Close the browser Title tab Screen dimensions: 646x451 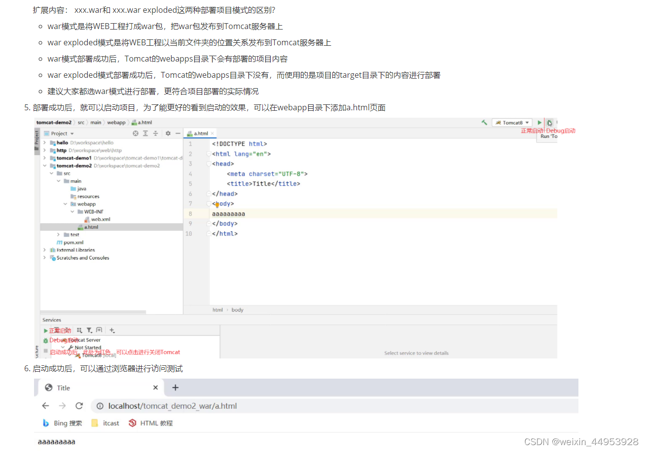point(155,388)
